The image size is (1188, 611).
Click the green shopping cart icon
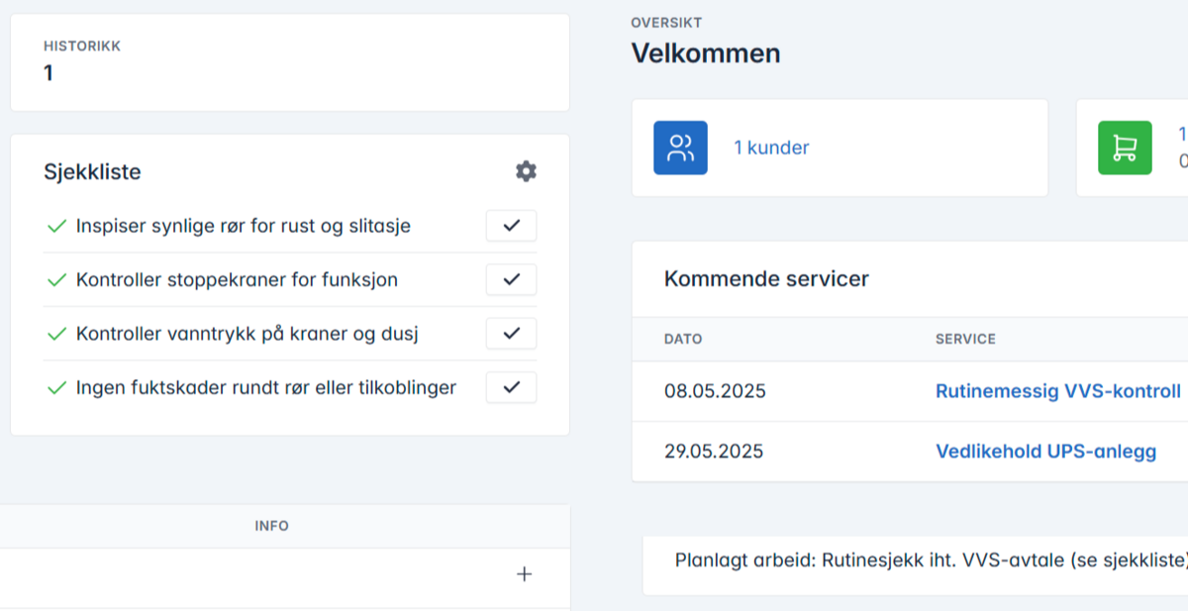(1125, 148)
